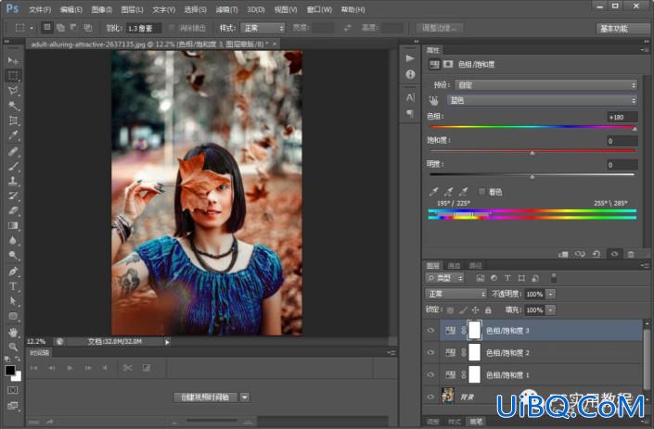Open the Opacity slider dropdown arrow
The width and height of the screenshot is (654, 429).
551,294
